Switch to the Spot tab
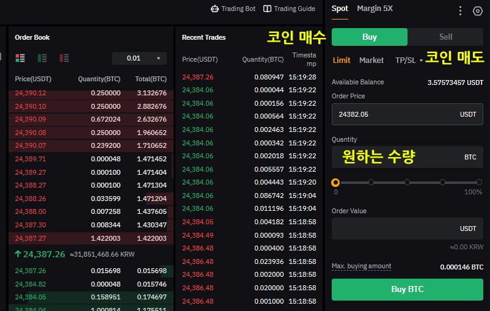The width and height of the screenshot is (490, 311). 340,9
